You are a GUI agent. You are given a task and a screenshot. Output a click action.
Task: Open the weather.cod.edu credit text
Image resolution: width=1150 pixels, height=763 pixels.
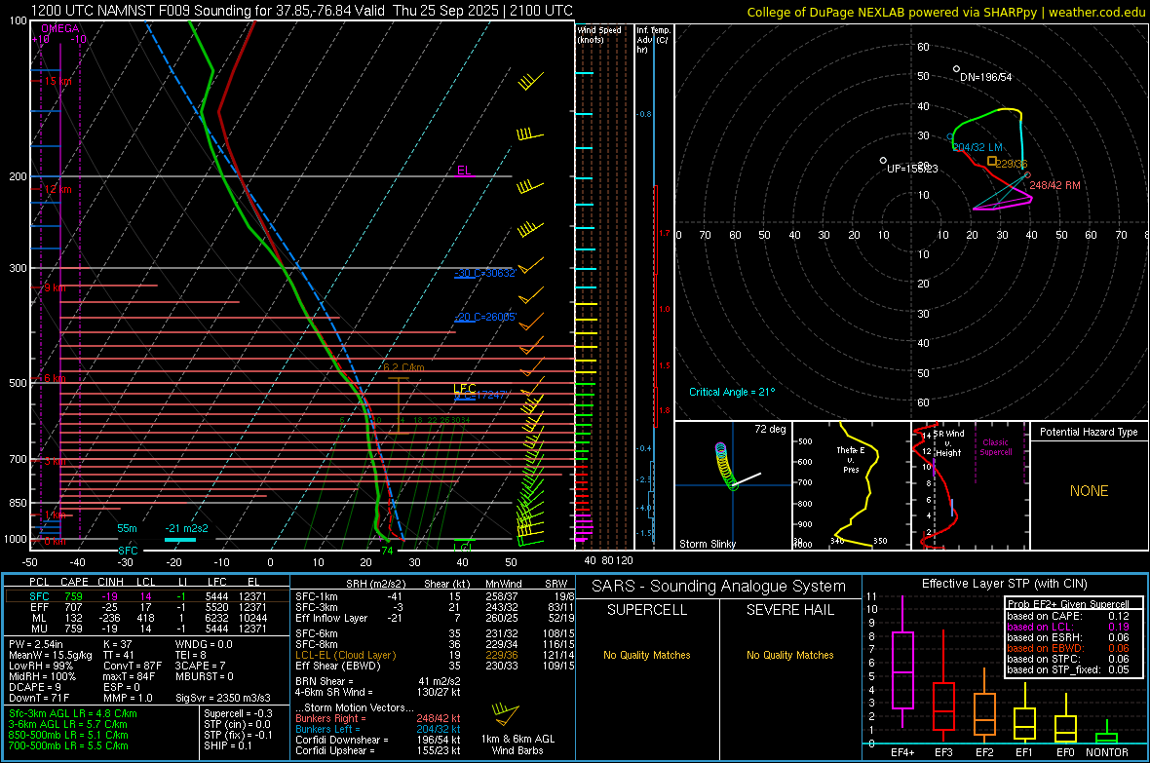(1097, 12)
